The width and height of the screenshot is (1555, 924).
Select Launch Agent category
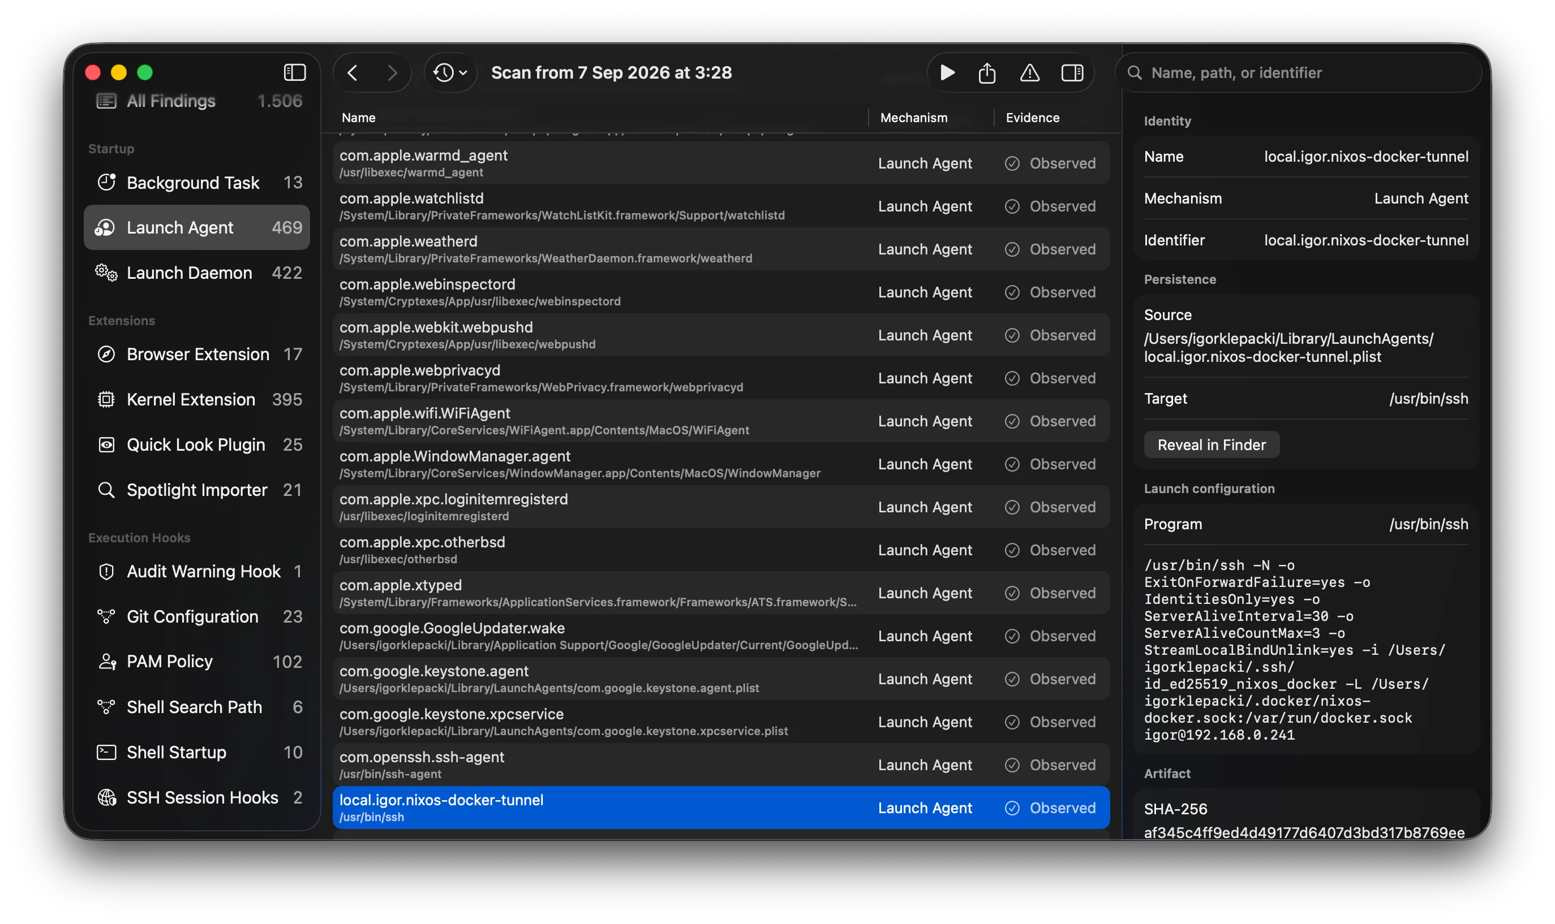tap(197, 227)
